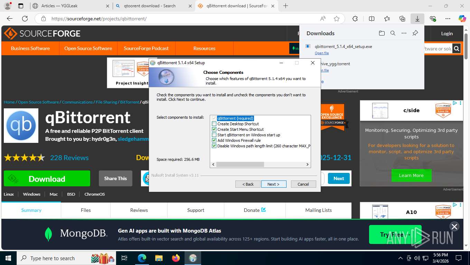Cancel the qBittorrent Setup
The width and height of the screenshot is (470, 265).
pos(303,184)
